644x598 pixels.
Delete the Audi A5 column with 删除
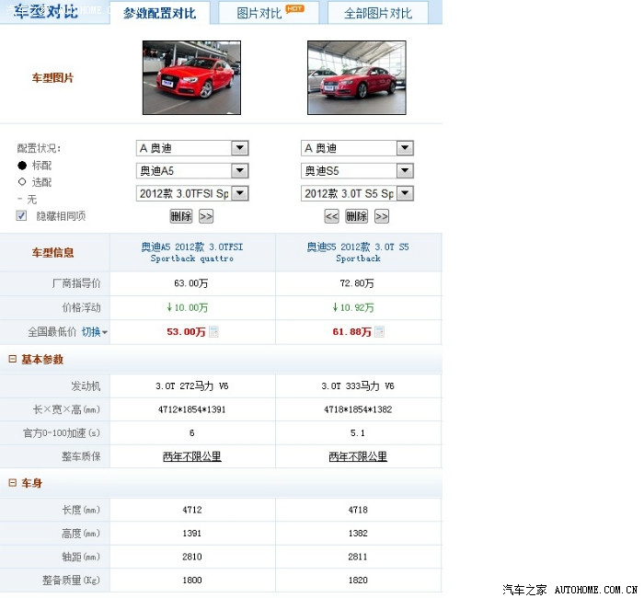(181, 216)
